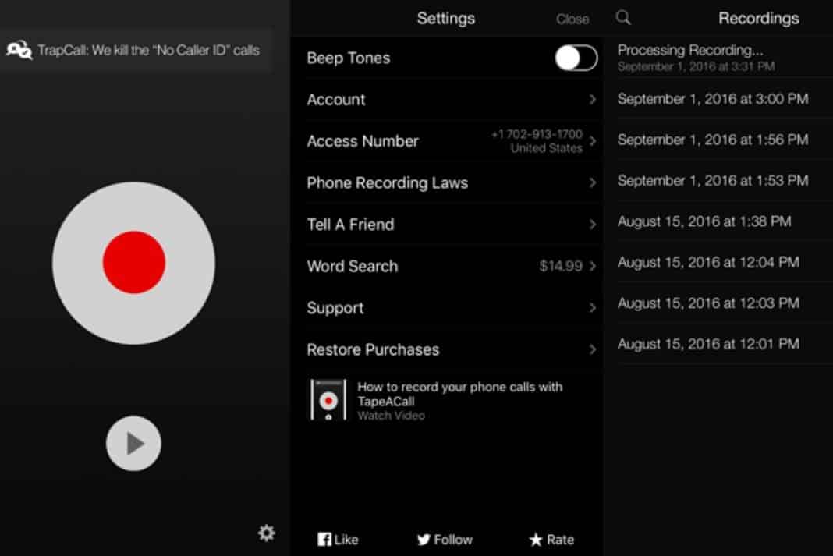The height and width of the screenshot is (556, 833).
Task: Tap the search magnifier icon
Action: coord(623,18)
